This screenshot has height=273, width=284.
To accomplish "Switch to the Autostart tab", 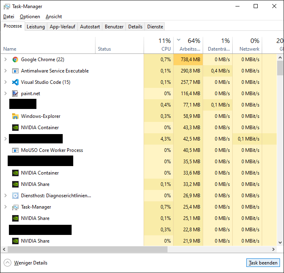I will tap(90, 27).
